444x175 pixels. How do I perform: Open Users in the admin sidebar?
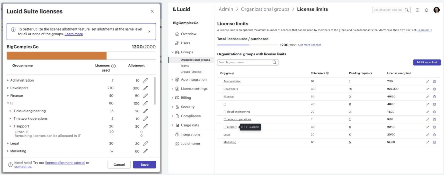point(185,43)
